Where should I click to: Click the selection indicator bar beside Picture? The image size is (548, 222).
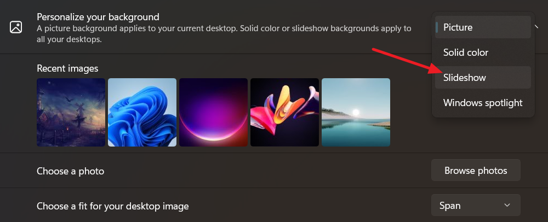pos(437,27)
